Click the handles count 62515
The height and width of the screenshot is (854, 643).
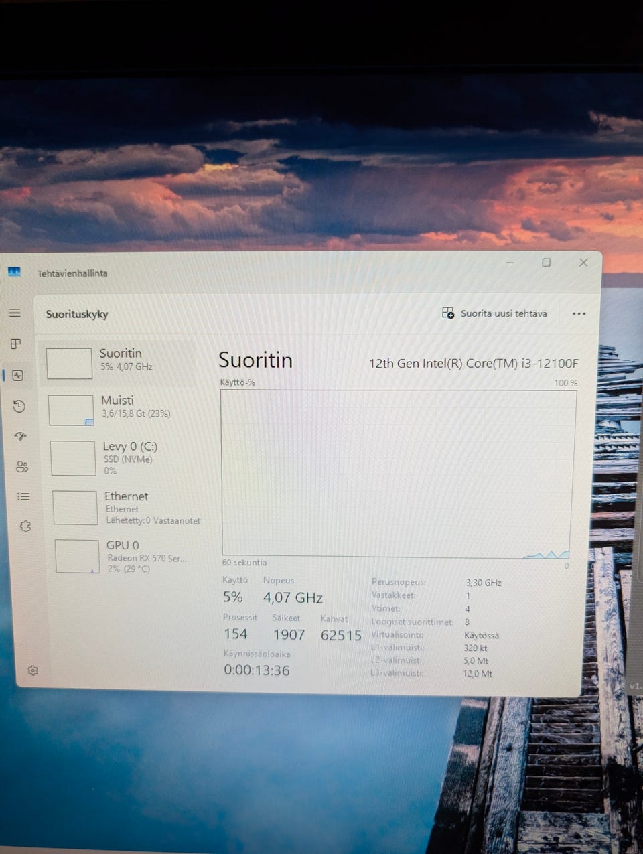click(341, 635)
